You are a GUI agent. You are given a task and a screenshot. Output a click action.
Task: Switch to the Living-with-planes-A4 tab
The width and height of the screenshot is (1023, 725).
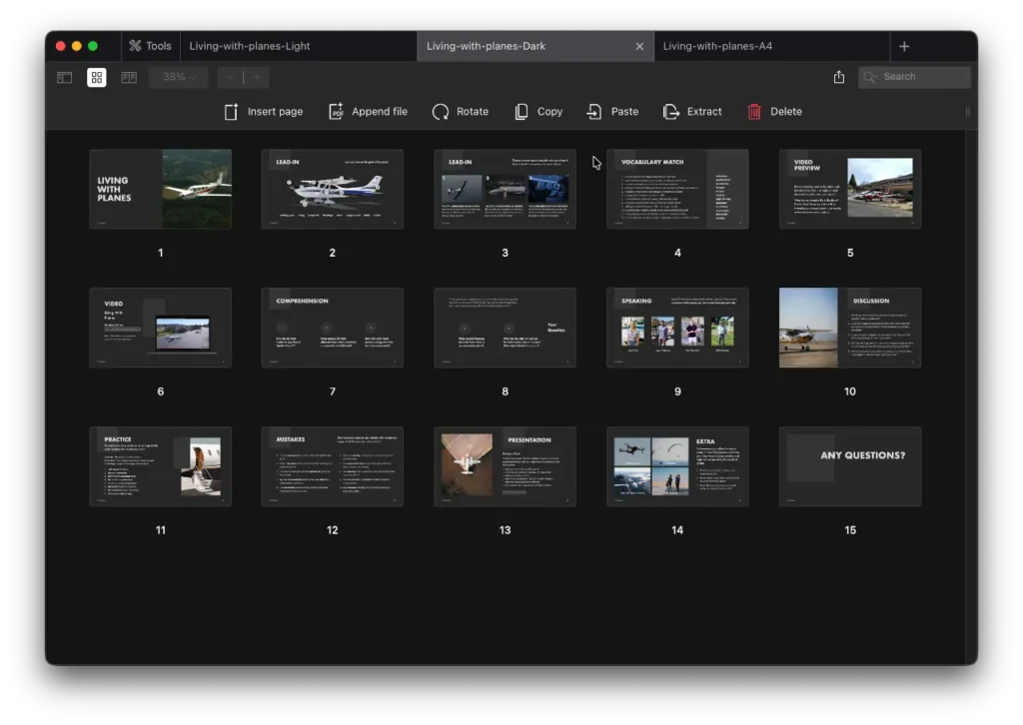717,46
